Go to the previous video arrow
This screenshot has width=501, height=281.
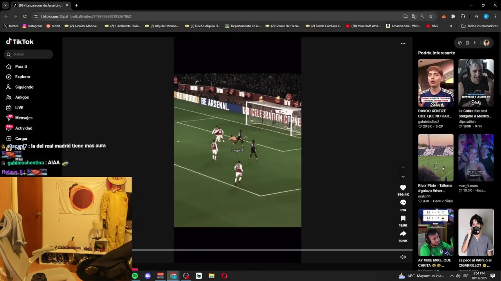pos(403,167)
